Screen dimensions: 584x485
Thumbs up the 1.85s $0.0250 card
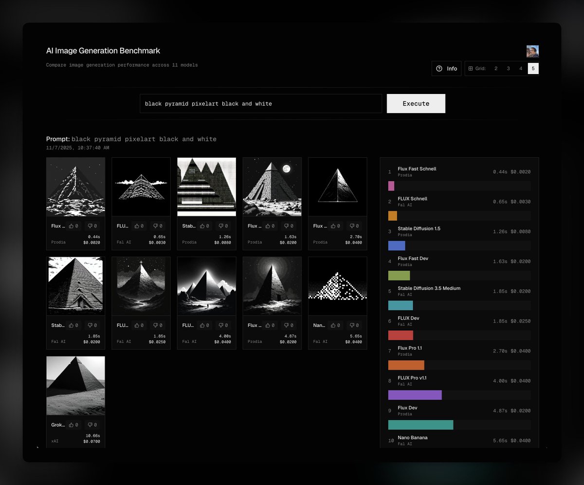(140, 325)
